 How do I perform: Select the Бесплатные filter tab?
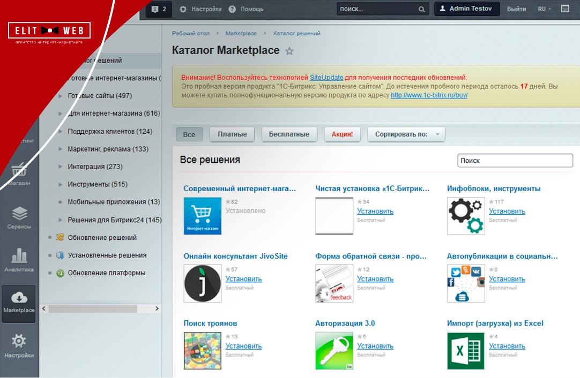click(x=289, y=134)
